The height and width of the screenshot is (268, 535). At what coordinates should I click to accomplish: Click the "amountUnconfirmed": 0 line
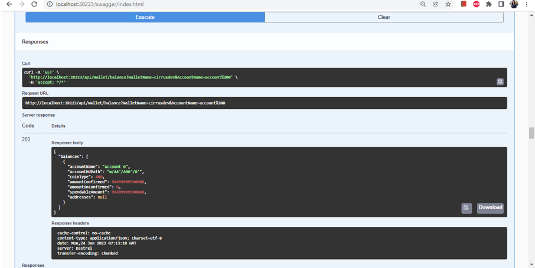coord(94,187)
